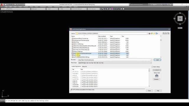Open the Modify menu
The image size is (189, 106).
click(x=50, y=7)
